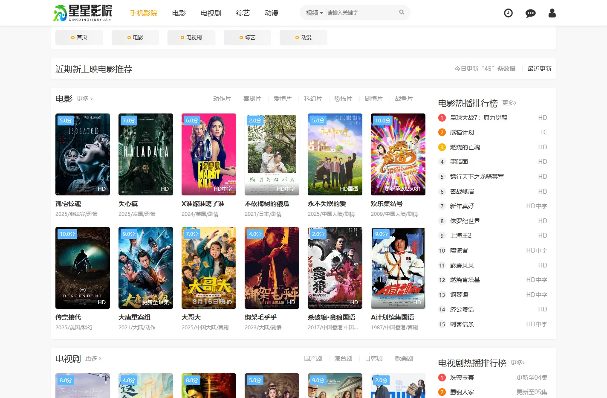Filter movies by 战争片
The width and height of the screenshot is (607, 398).
[x=404, y=99]
